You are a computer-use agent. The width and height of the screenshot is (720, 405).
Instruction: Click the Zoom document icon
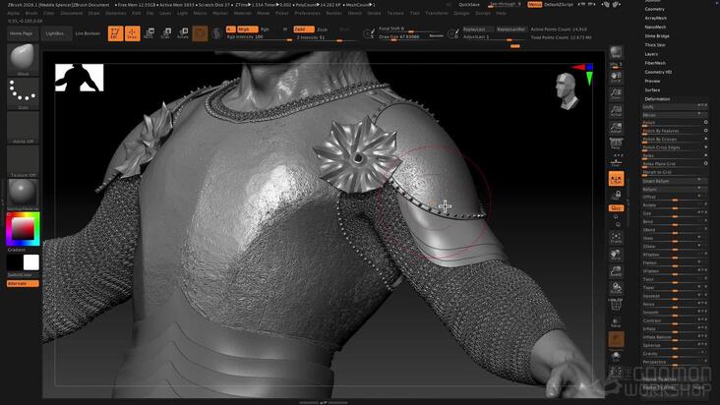click(x=616, y=93)
